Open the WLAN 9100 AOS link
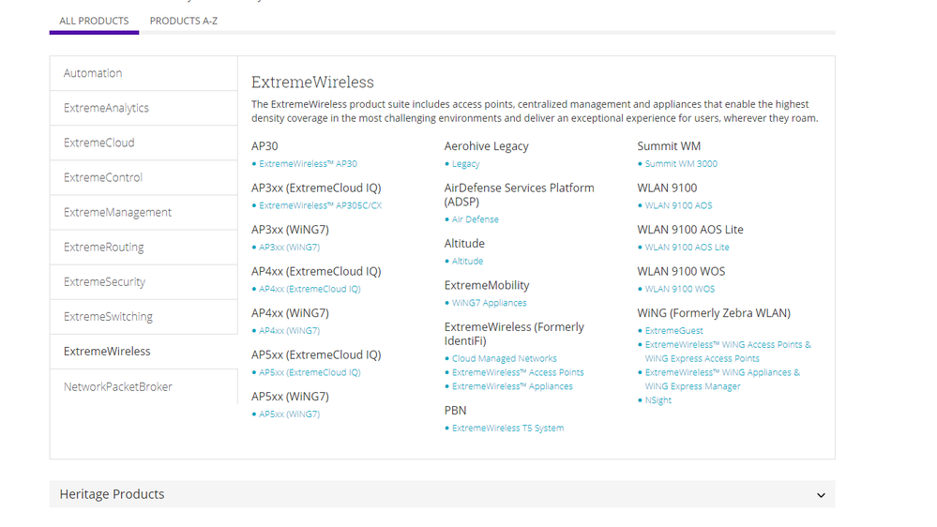 [x=678, y=205]
